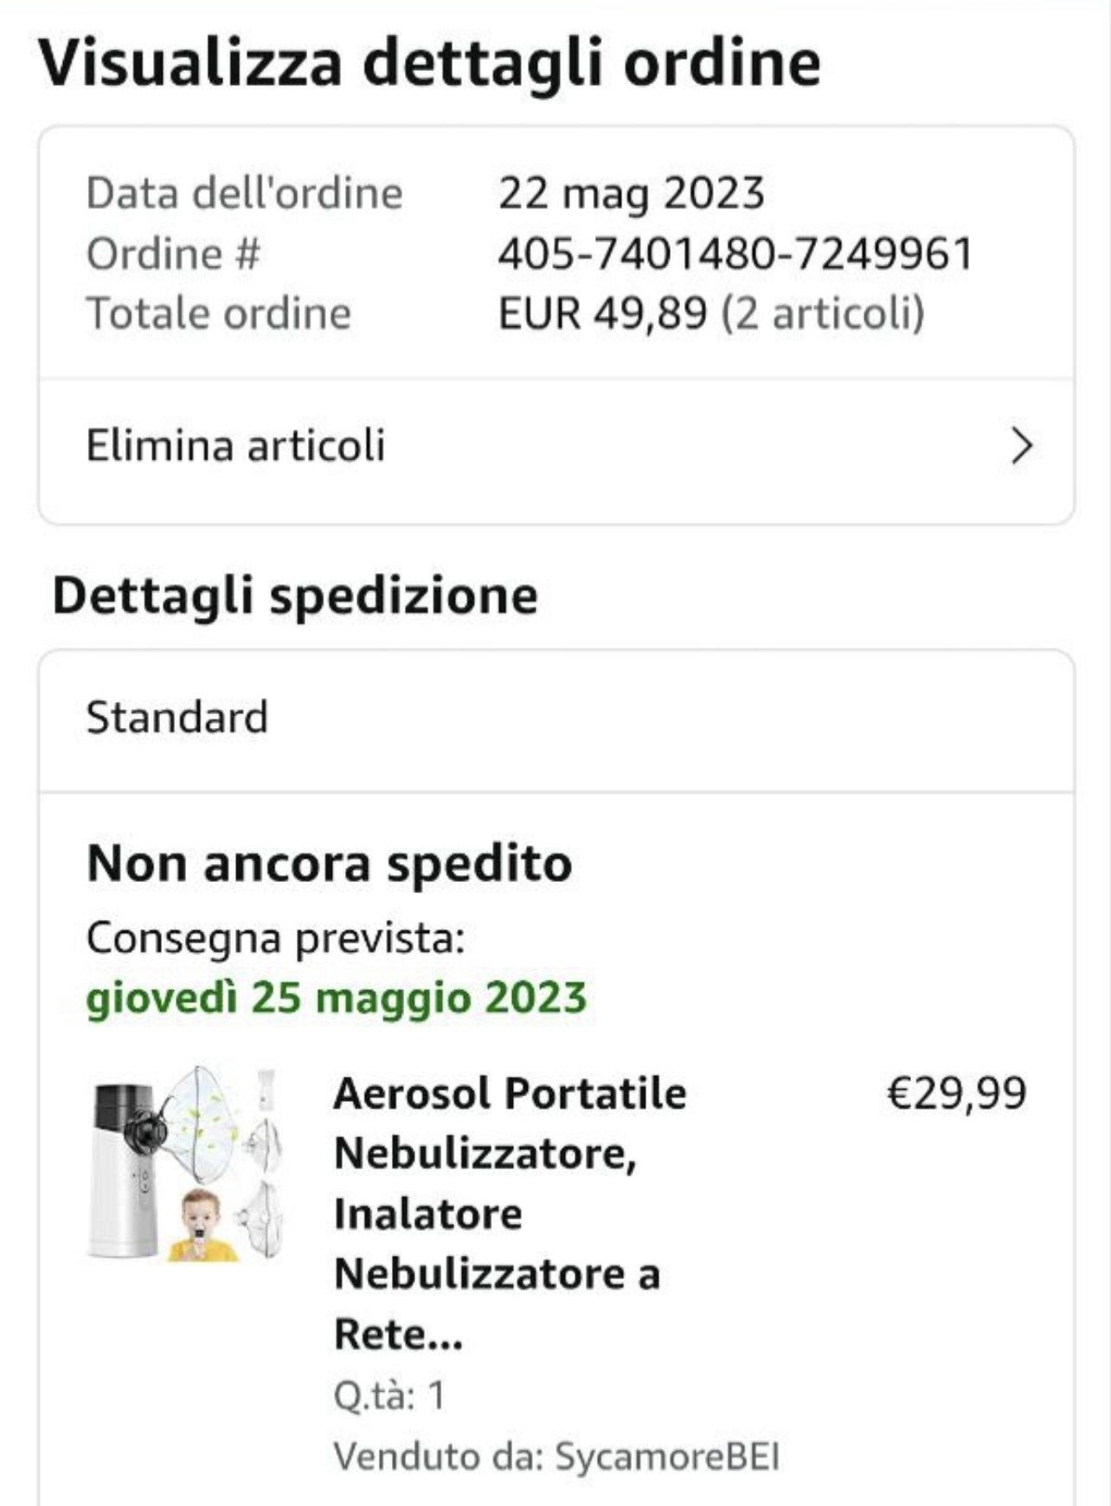Click the seller name SycamoreBEI

pyautogui.click(x=667, y=1457)
